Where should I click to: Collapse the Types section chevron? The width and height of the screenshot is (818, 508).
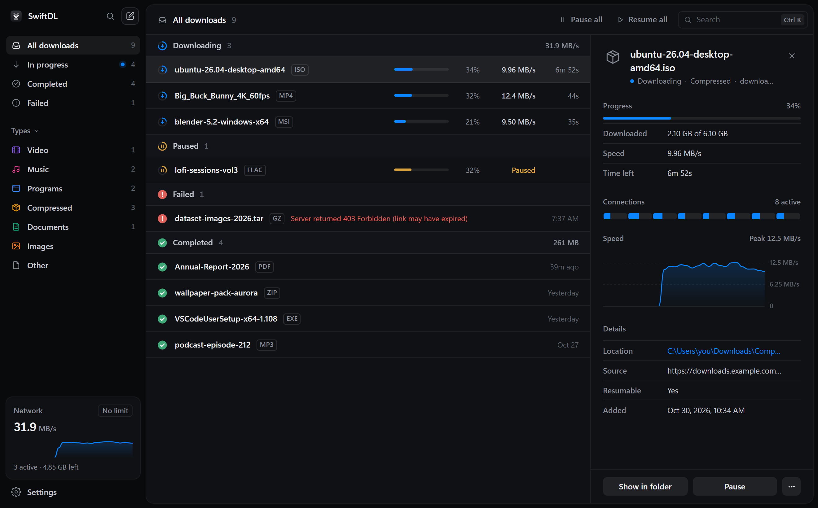pyautogui.click(x=37, y=131)
